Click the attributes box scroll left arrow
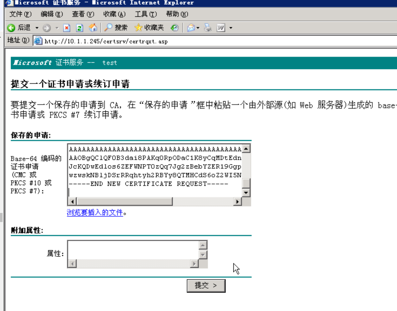This screenshot has width=397, height=311. click(x=73, y=263)
